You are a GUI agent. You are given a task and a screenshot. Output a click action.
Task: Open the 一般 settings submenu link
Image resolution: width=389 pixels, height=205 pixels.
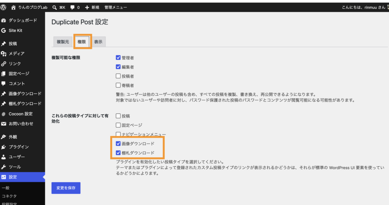pyautogui.click(x=5, y=188)
